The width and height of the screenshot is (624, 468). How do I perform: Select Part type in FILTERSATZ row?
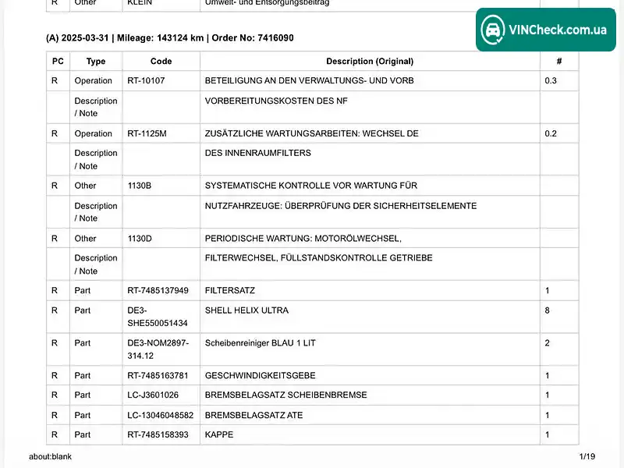tap(83, 290)
